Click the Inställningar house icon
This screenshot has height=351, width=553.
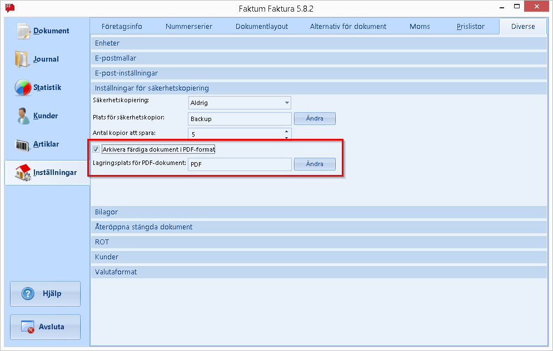point(23,173)
